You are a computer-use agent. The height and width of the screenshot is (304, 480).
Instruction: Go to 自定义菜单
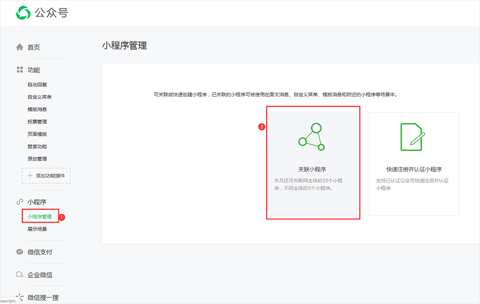(x=39, y=96)
